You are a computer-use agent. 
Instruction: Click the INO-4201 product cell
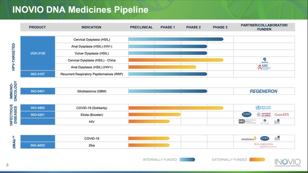(38, 115)
